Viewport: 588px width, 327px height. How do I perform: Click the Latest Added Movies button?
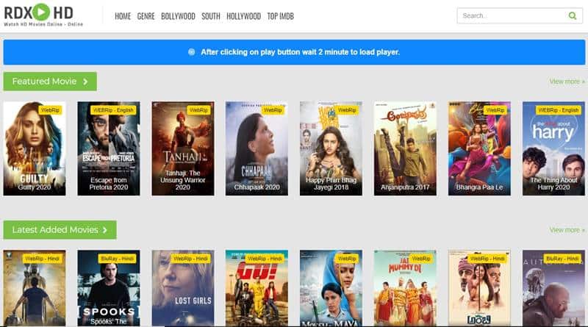(x=60, y=230)
